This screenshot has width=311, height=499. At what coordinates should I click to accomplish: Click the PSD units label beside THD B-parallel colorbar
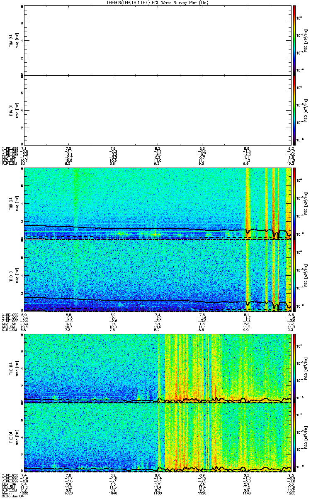point(305,275)
